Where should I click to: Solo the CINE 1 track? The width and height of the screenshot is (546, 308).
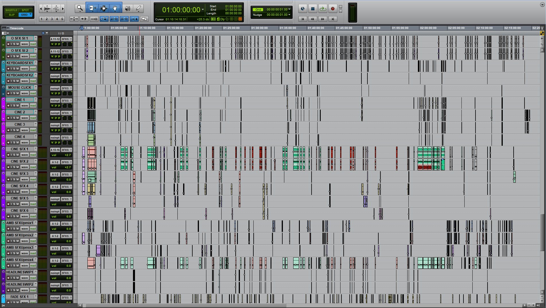pos(15,106)
